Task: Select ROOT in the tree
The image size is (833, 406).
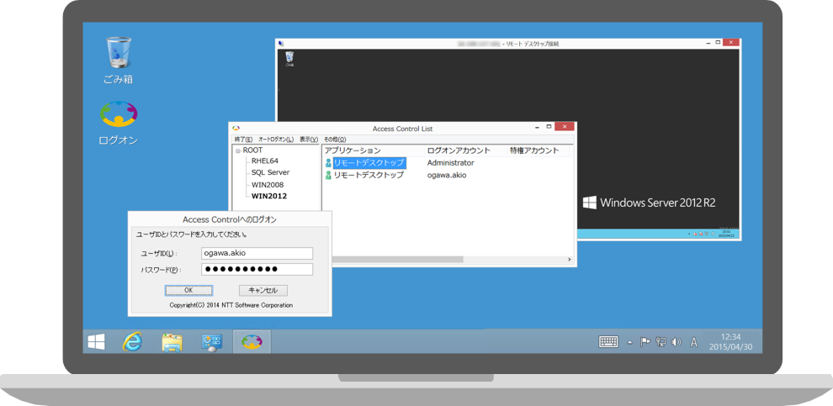Action: pos(253,150)
